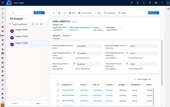
Task: Open subgrid more commands dots
Action: pos(155,79)
